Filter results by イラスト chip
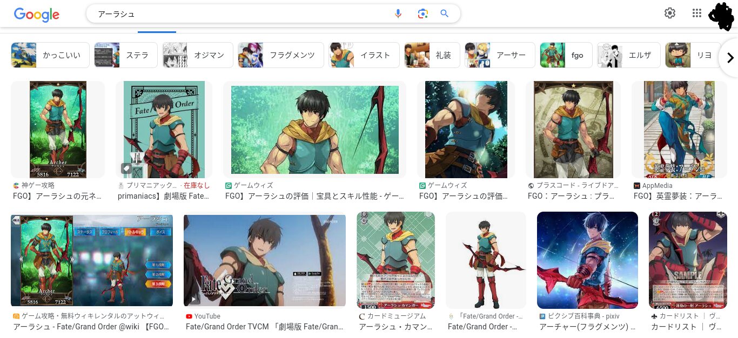Image resolution: width=738 pixels, height=338 pixels. (x=364, y=55)
